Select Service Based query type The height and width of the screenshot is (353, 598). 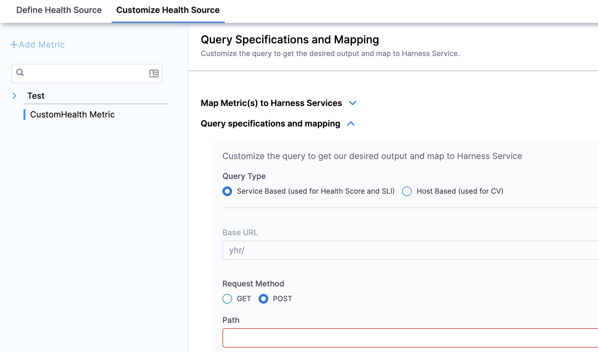(x=227, y=191)
